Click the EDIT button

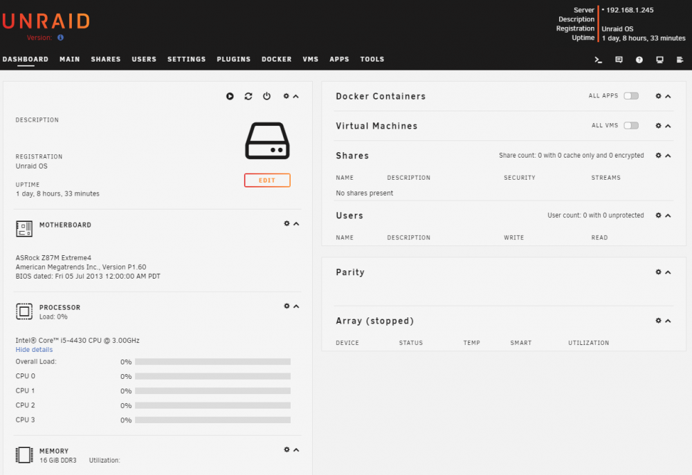pos(267,180)
